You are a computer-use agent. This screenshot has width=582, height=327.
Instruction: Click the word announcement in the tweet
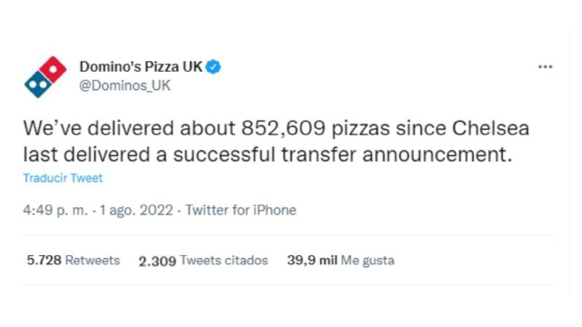[x=436, y=155]
